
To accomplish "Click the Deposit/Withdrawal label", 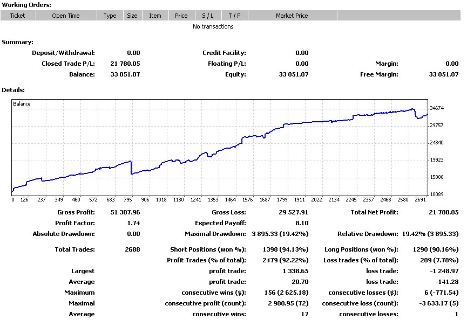I will [64, 53].
